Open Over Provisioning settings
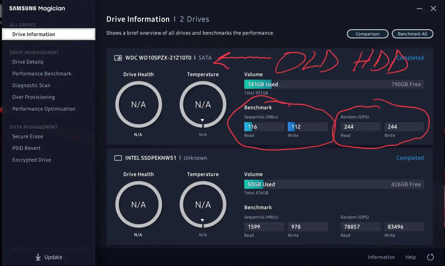Viewport: 445px width, 266px height. [x=33, y=97]
